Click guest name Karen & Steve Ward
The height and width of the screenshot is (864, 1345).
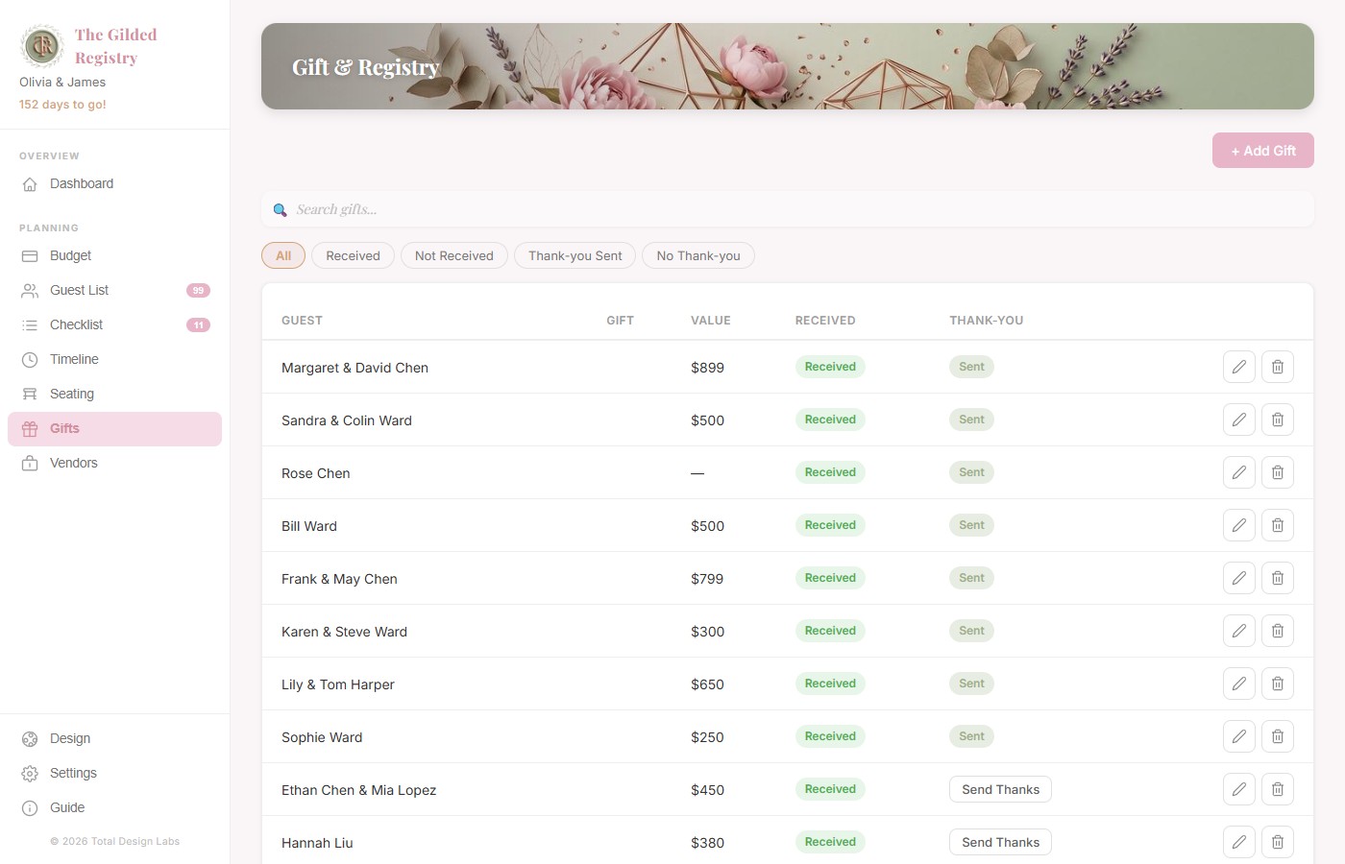pos(344,632)
